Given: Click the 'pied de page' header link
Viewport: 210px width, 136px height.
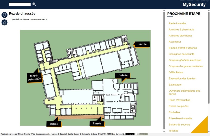Looking at the screenshot, I should (205, 1).
